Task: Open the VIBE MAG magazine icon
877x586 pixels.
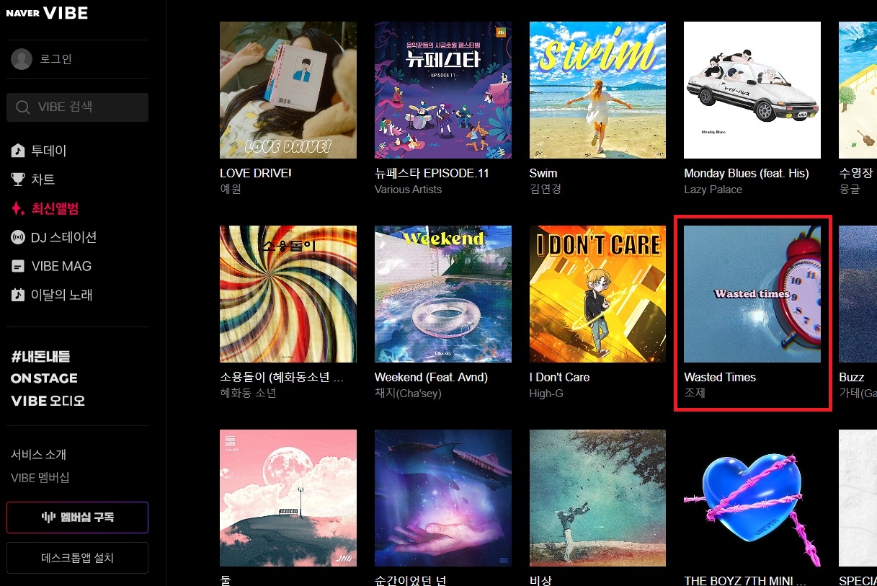Action: click(x=18, y=267)
